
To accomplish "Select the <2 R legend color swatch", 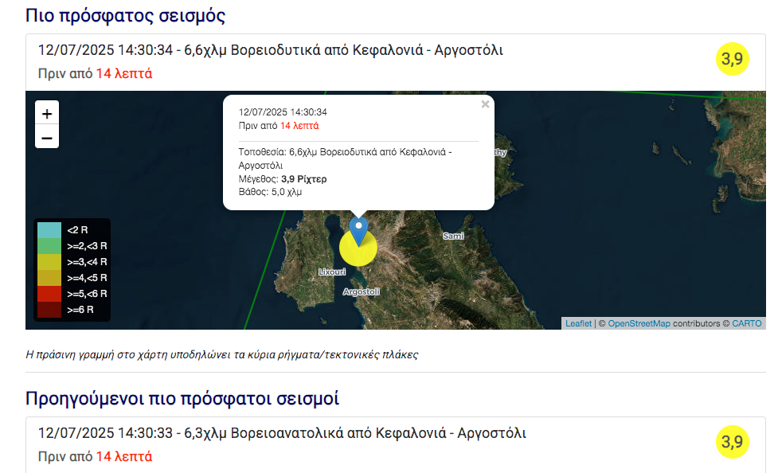I will (49, 229).
